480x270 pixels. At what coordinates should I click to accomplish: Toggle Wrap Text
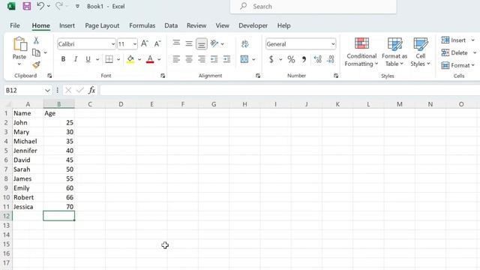(x=245, y=43)
